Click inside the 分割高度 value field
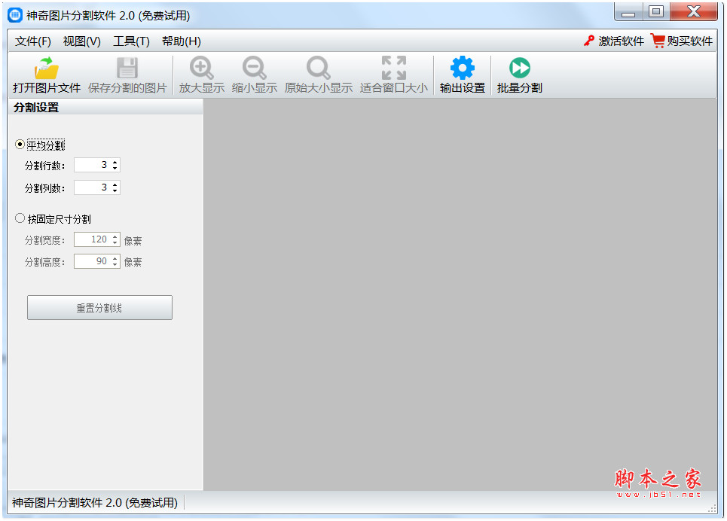Viewport: 727px width, 521px height. 94,261
